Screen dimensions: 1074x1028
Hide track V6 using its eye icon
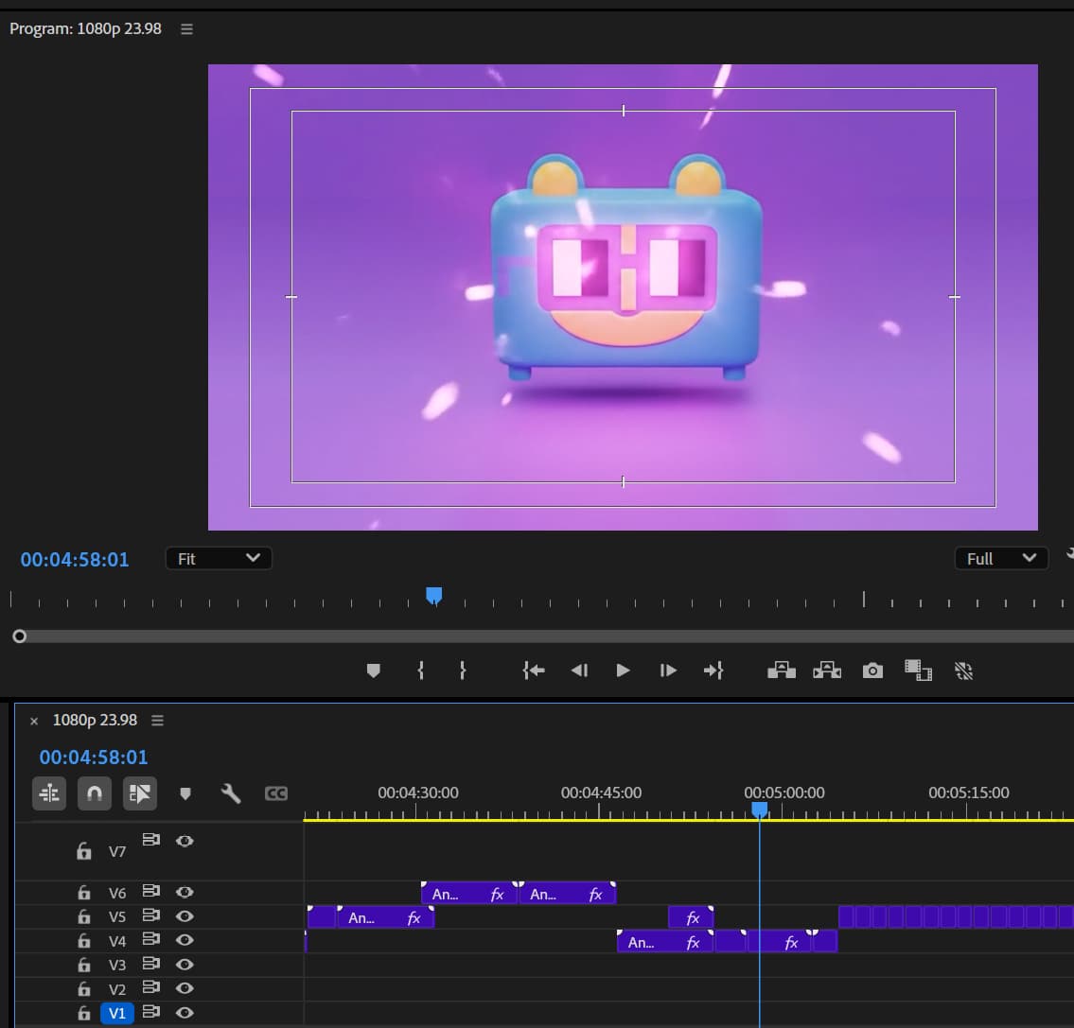pyautogui.click(x=185, y=891)
